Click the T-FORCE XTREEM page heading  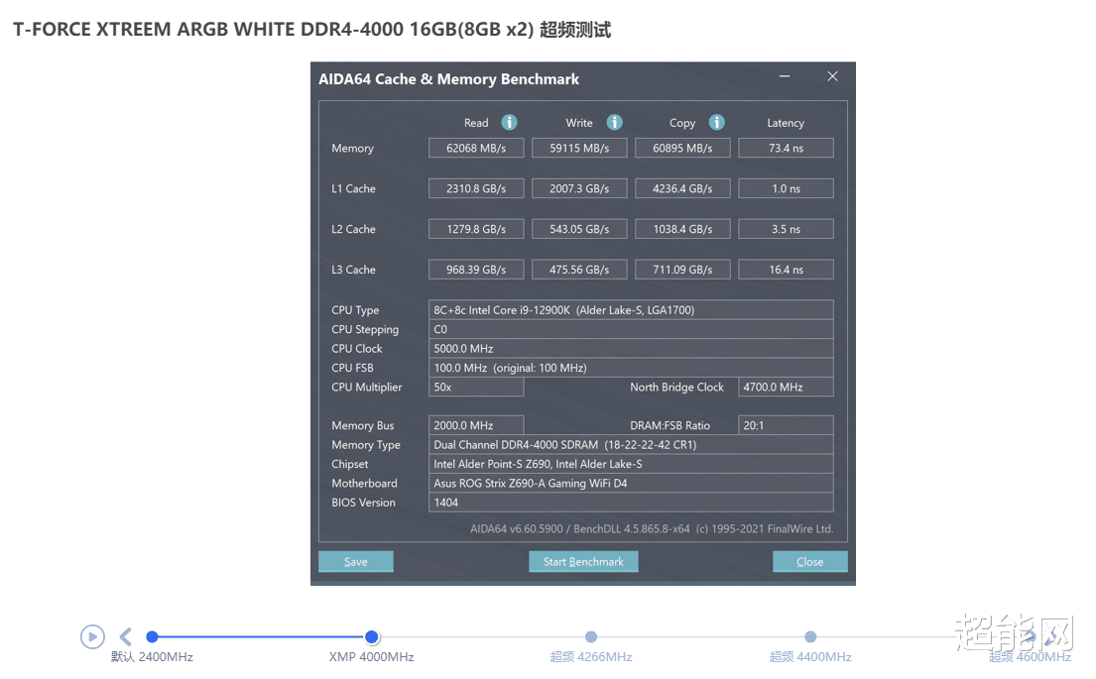click(x=311, y=30)
